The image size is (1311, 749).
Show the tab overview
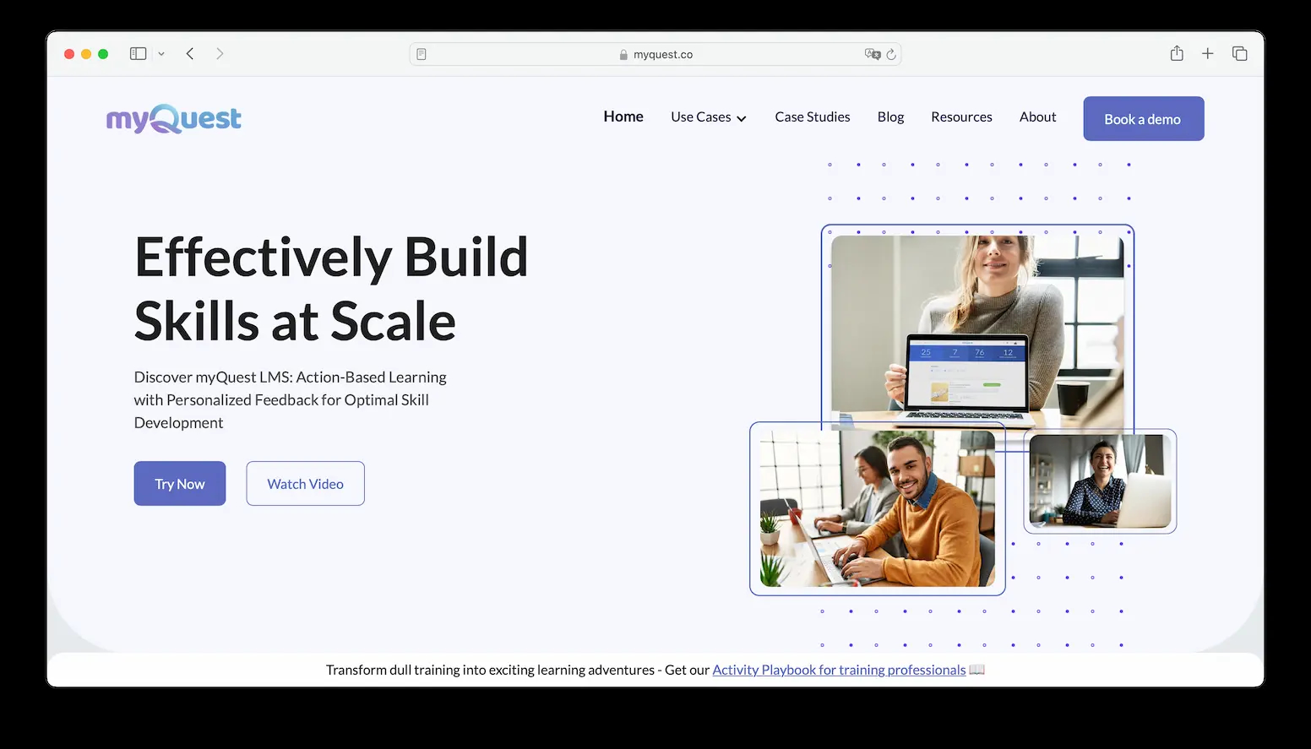[1239, 52]
